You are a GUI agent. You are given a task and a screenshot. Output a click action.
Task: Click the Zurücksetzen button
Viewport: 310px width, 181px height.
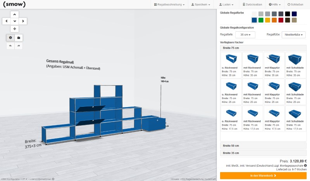coord(252,5)
